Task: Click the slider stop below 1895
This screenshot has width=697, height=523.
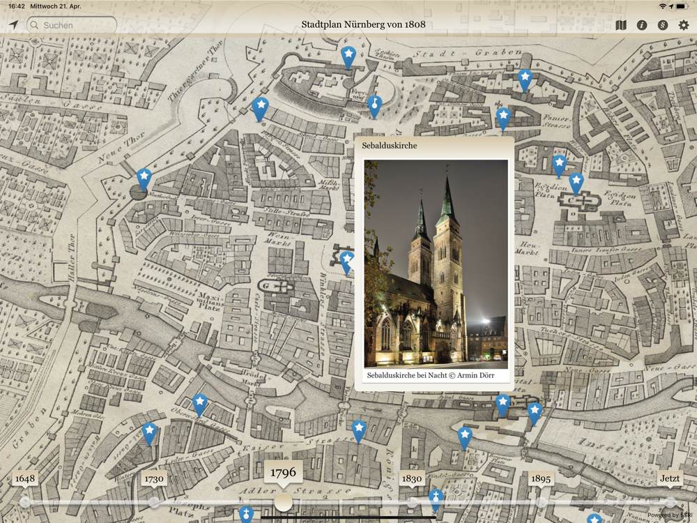Action: click(541, 503)
